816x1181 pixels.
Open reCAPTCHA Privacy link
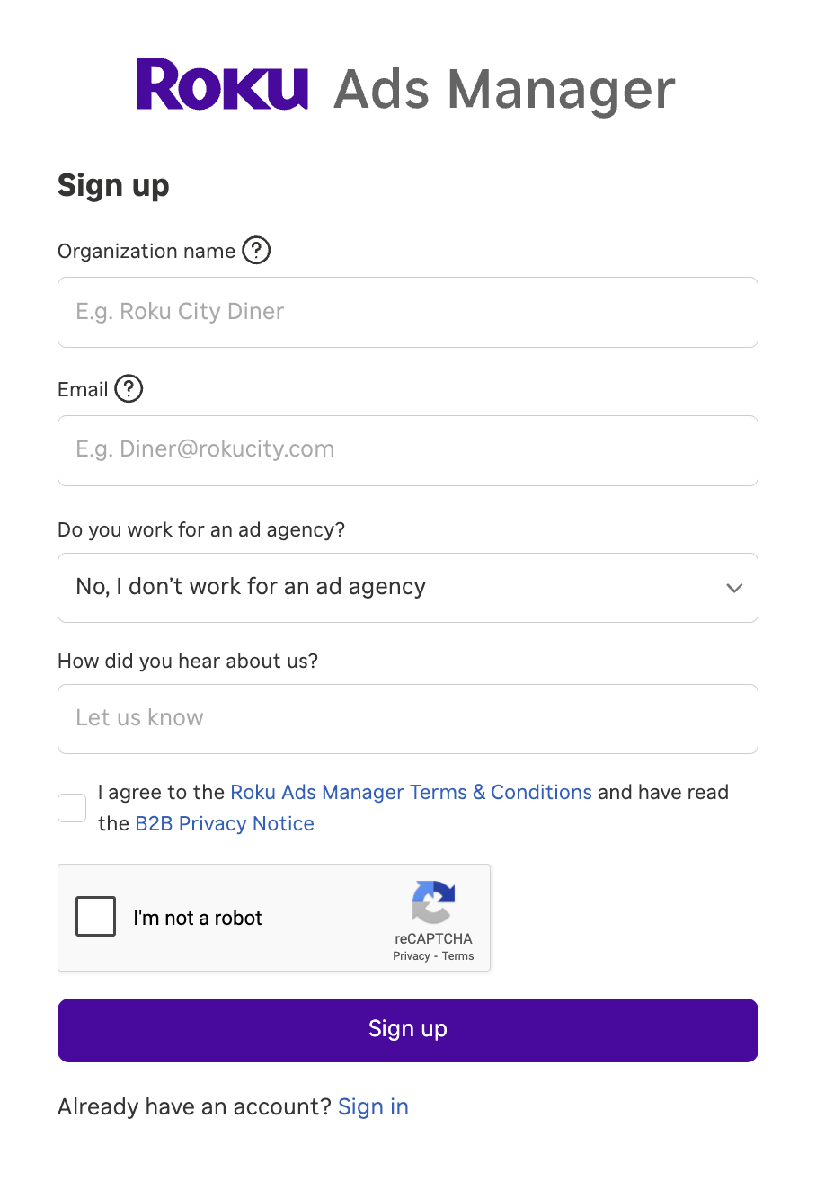pyautogui.click(x=410, y=956)
